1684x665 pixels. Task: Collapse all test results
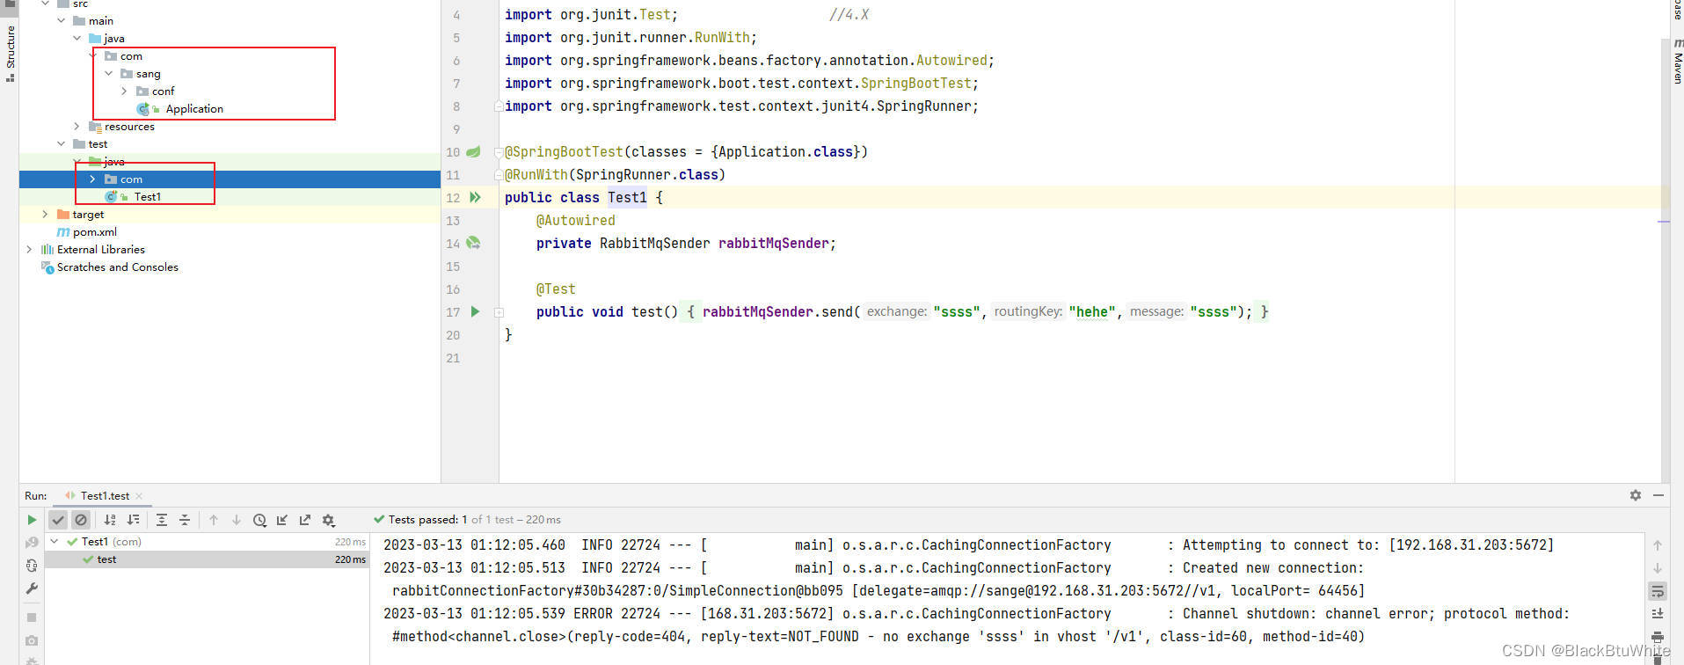pyautogui.click(x=185, y=520)
